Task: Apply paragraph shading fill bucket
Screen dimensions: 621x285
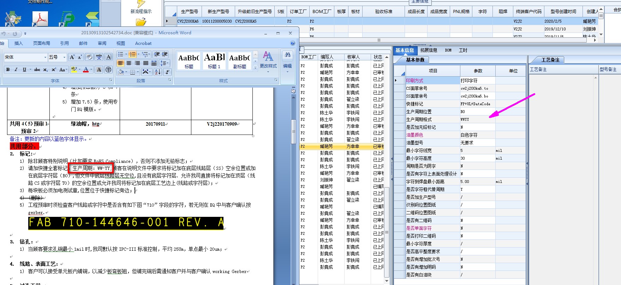Action: click(x=121, y=72)
